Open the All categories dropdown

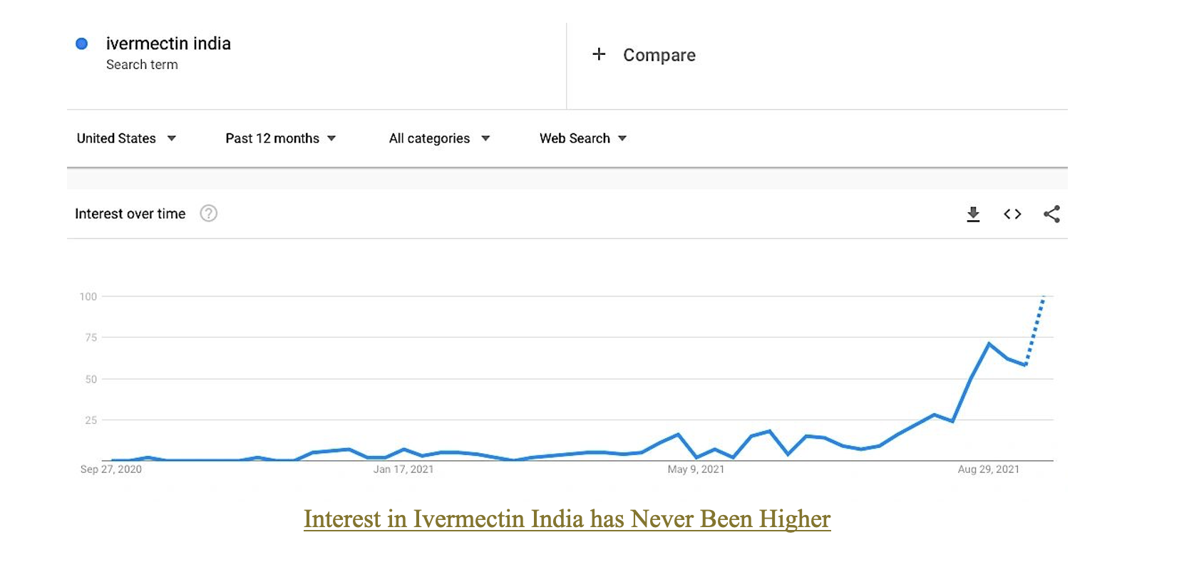click(x=439, y=138)
